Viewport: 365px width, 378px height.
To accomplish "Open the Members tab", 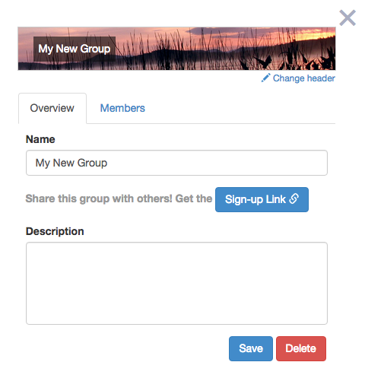I will point(122,108).
